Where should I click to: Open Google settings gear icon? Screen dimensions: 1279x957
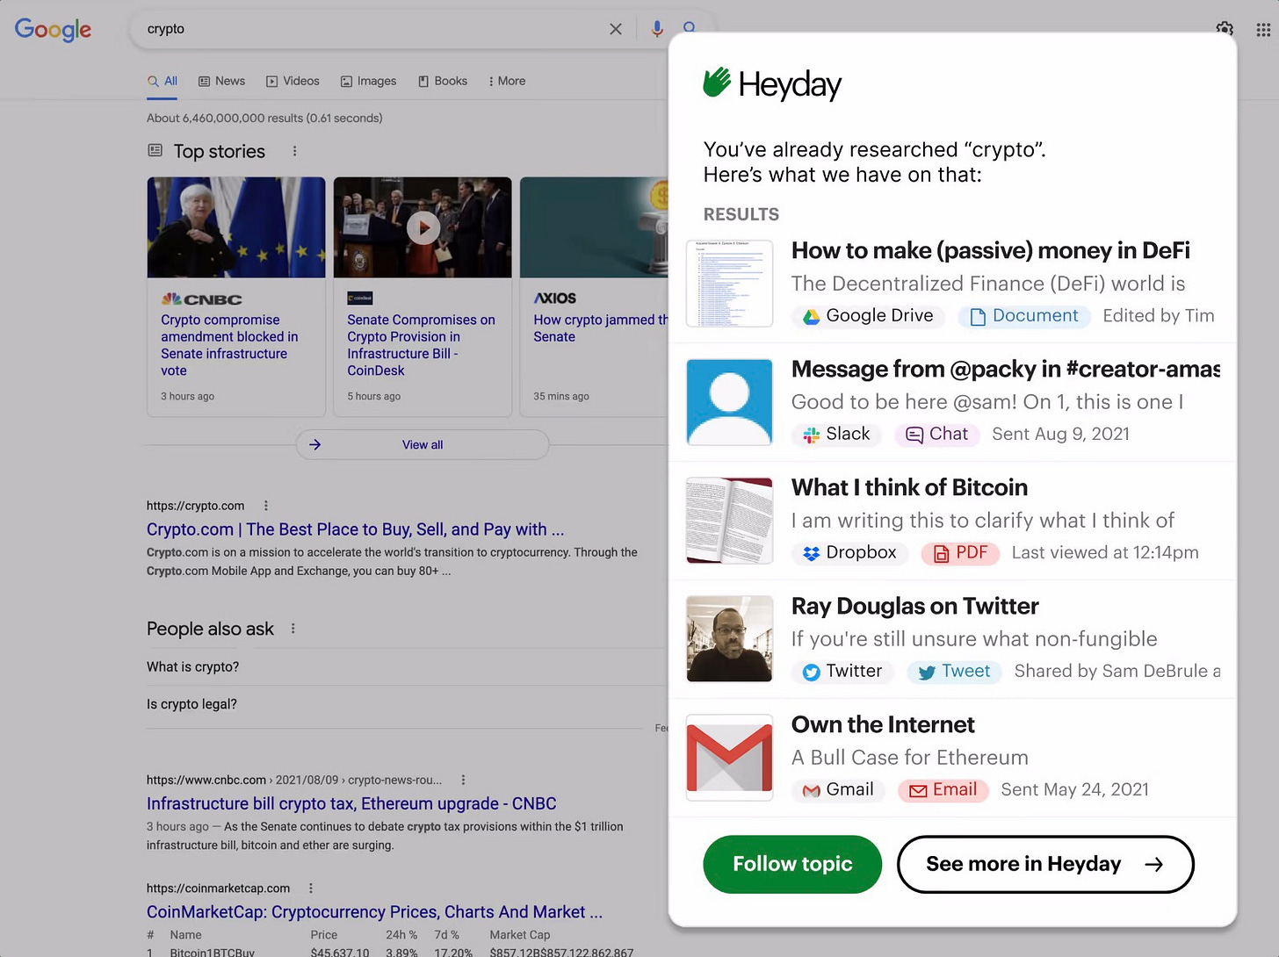coord(1225,29)
